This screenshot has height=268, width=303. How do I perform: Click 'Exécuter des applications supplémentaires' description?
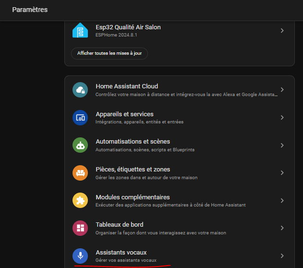click(170, 205)
